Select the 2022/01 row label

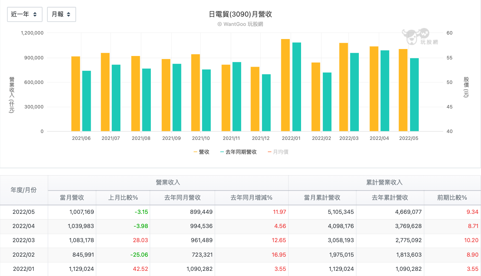(24, 269)
